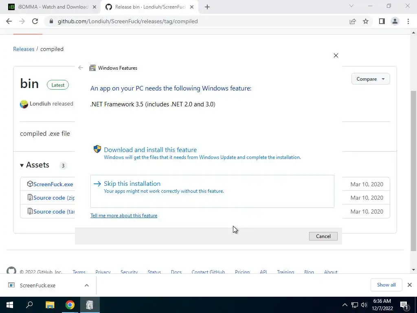Open a new browser tab
Viewport: 417px width, 313px height.
(x=207, y=7)
